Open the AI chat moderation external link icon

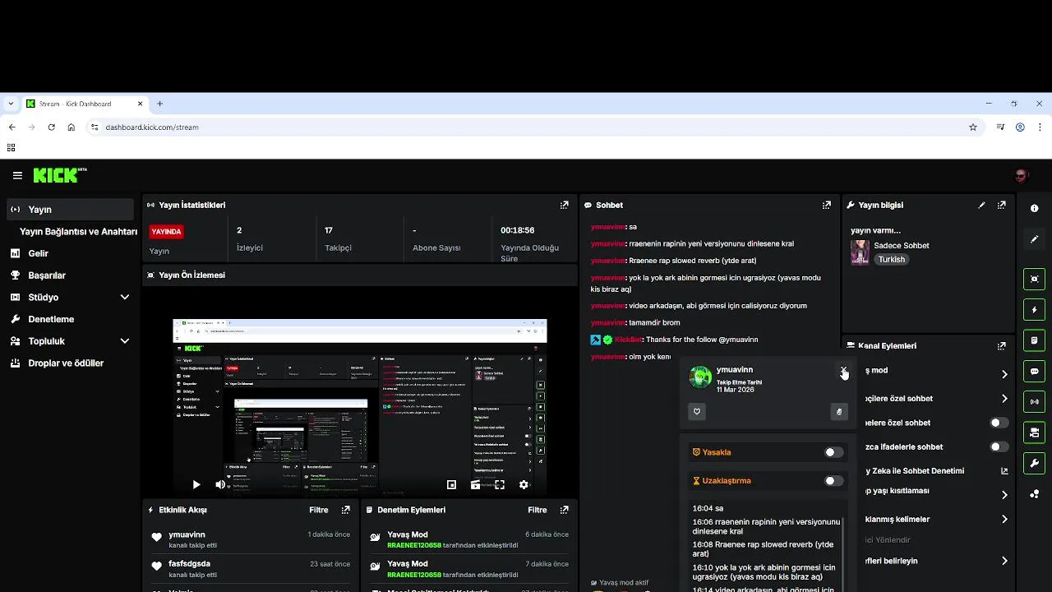[1004, 471]
